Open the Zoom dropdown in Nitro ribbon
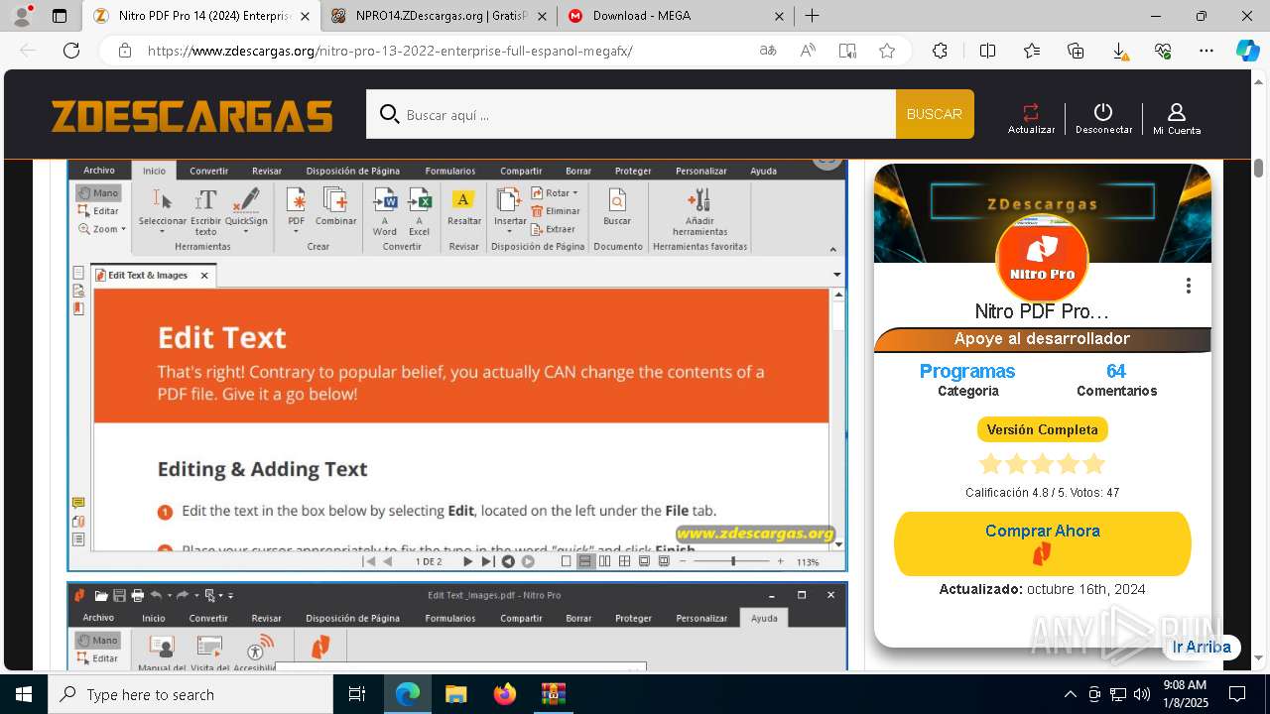Screen dimensions: 1270x714 coord(102,229)
